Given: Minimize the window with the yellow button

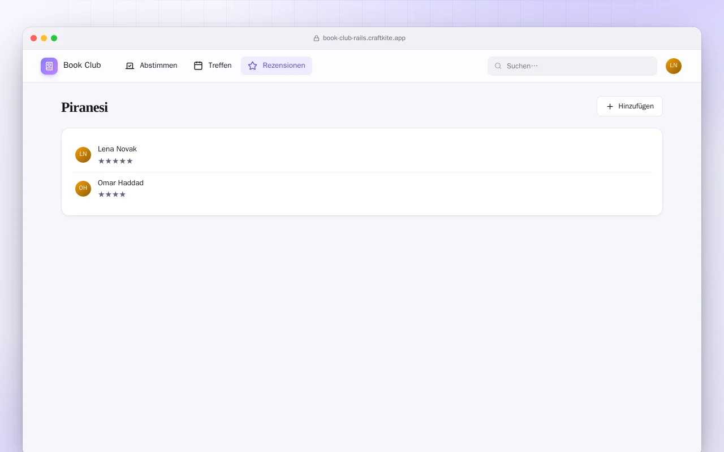Looking at the screenshot, I should [x=44, y=38].
